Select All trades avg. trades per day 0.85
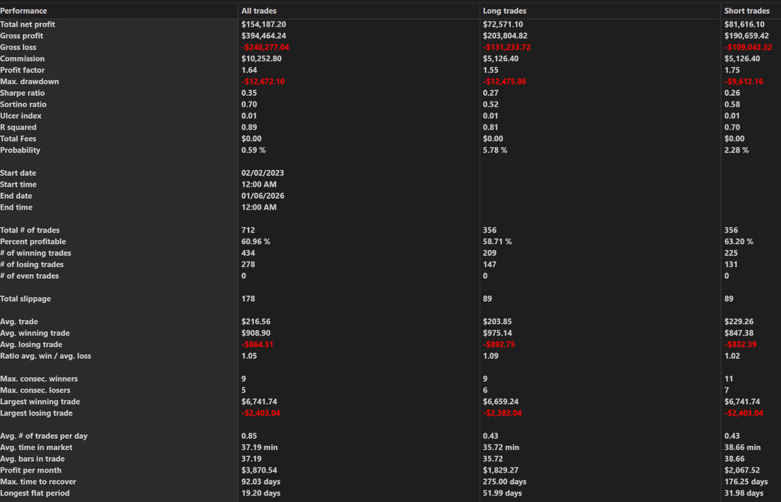The image size is (781, 502). pos(249,436)
